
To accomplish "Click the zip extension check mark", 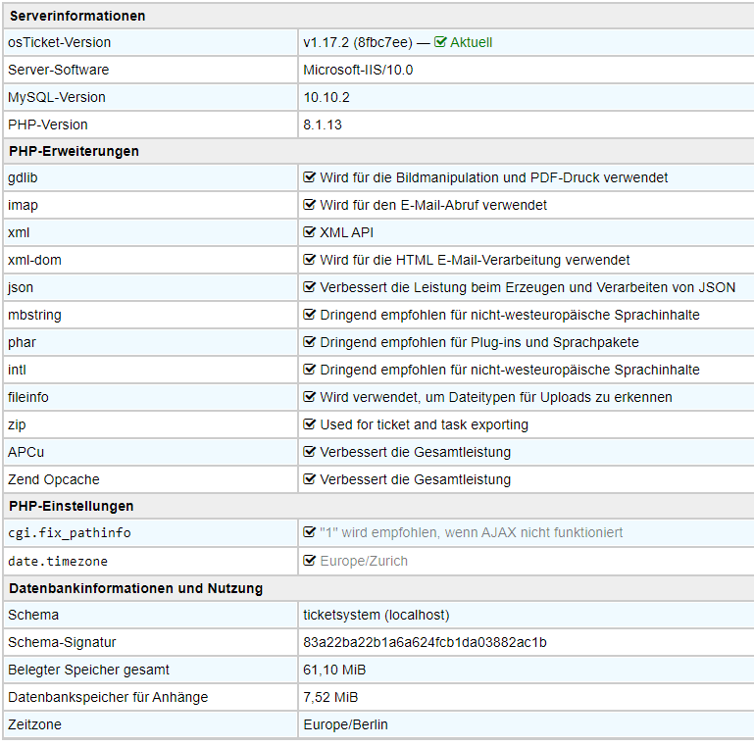I will pos(310,424).
